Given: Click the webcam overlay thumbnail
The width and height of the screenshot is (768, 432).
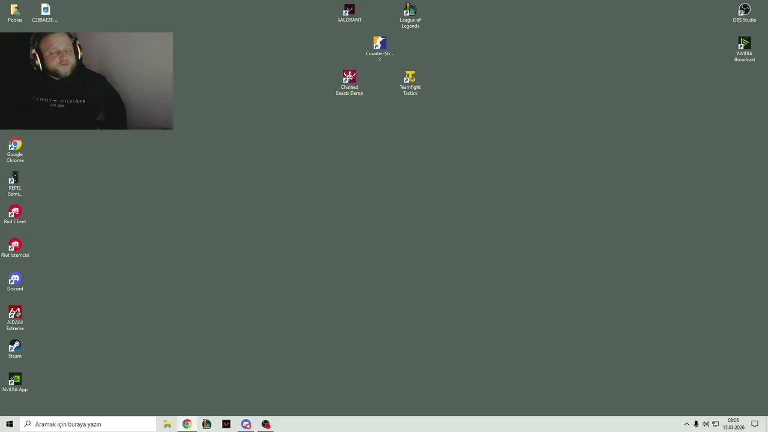Looking at the screenshot, I should [86, 81].
